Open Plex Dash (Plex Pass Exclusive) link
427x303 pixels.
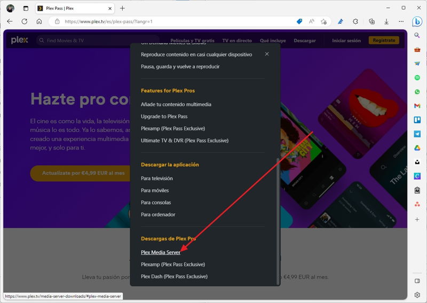coord(174,276)
